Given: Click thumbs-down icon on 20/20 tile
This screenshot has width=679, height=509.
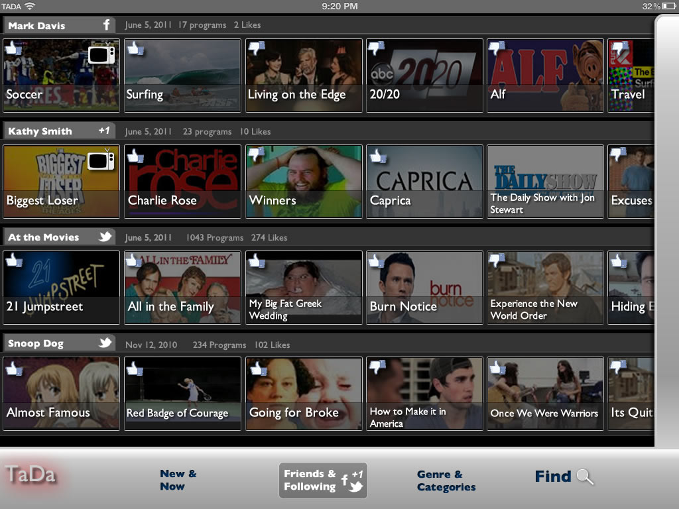Looking at the screenshot, I should 376,48.
